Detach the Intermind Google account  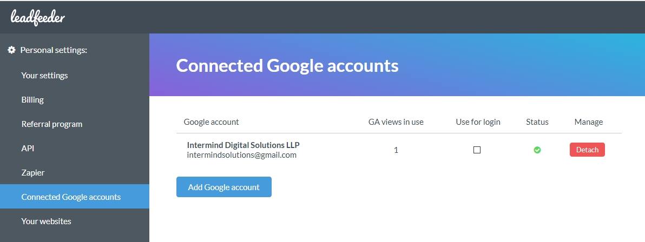(587, 150)
